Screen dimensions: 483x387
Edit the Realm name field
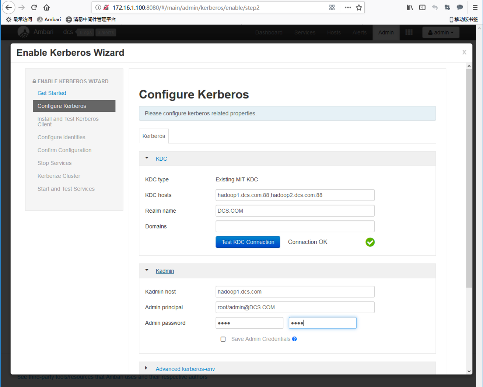point(295,211)
